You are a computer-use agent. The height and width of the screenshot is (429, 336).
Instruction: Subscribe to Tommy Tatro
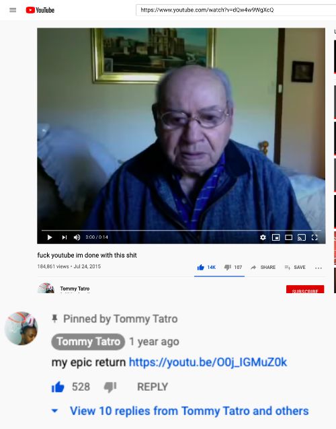(305, 289)
